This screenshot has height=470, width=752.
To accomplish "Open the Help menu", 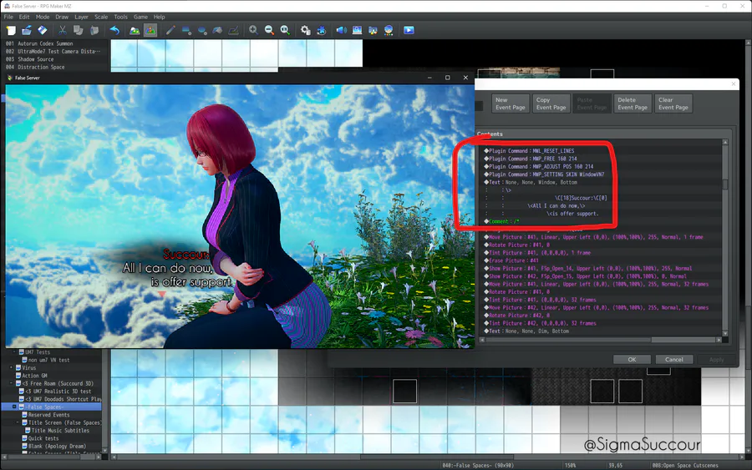I will 160,17.
